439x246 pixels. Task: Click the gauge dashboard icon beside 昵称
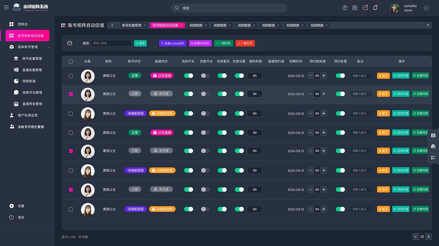pos(70,43)
